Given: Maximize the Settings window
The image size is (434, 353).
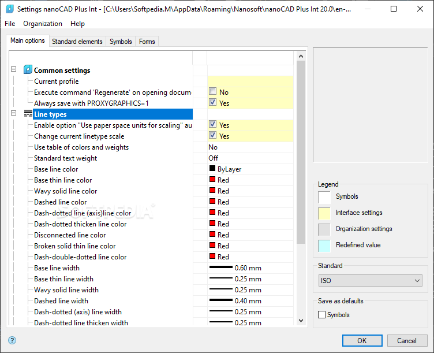Looking at the screenshot, I should tap(394, 9).
